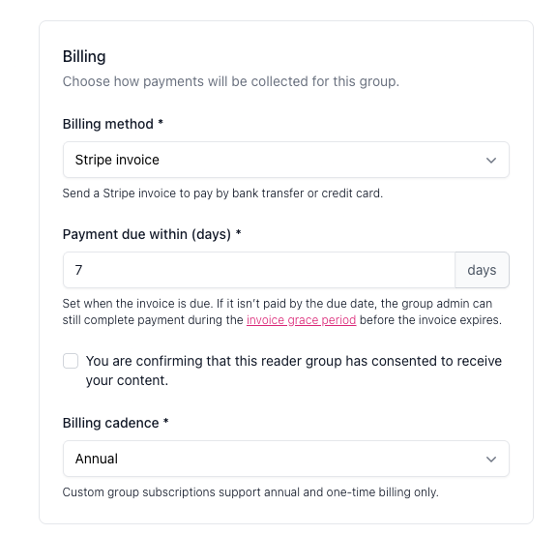Click the 'Stripe invoice' selected value text
The image size is (558, 535).
coord(117,160)
